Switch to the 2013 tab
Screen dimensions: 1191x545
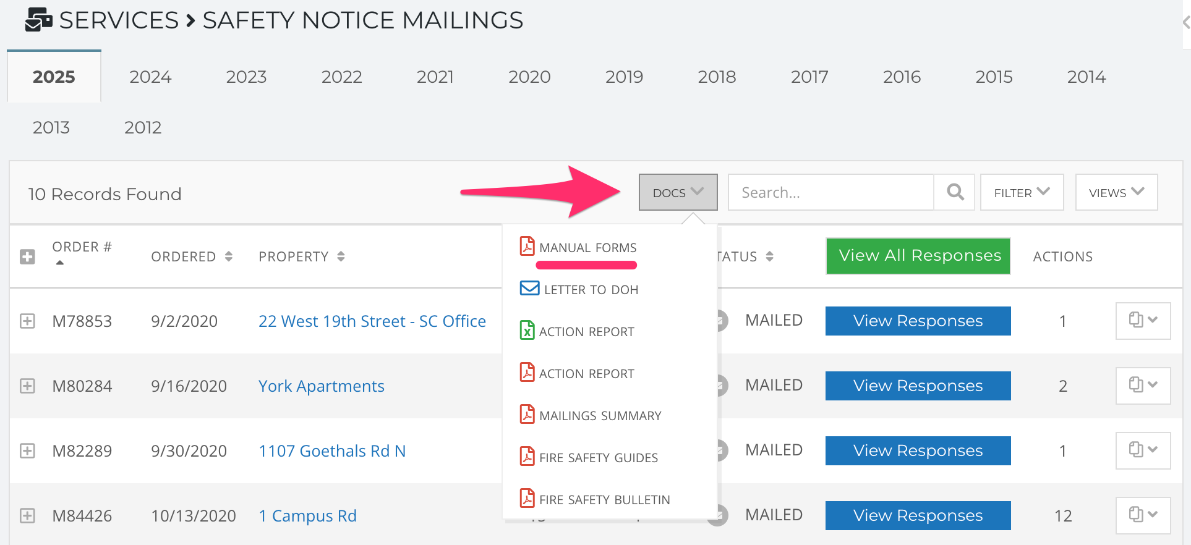pyautogui.click(x=51, y=127)
